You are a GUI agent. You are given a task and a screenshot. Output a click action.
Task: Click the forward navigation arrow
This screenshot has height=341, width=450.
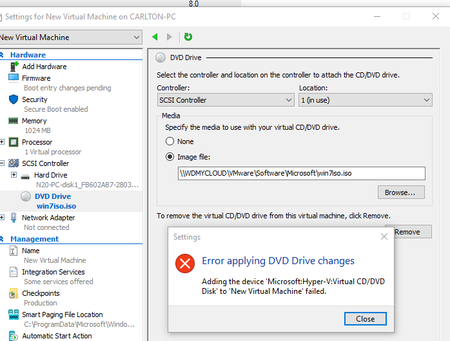(x=170, y=37)
